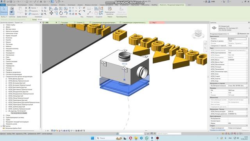Open the Файл ribbon tab

tap(3, 5)
